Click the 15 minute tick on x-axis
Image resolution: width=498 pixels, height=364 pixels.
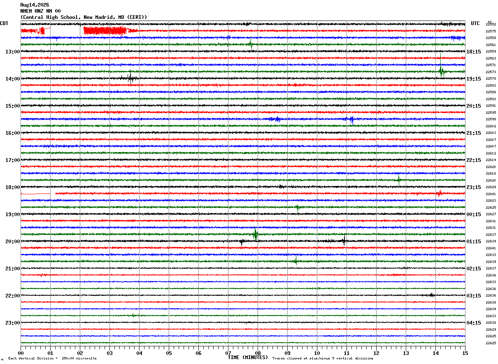[x=465, y=353]
